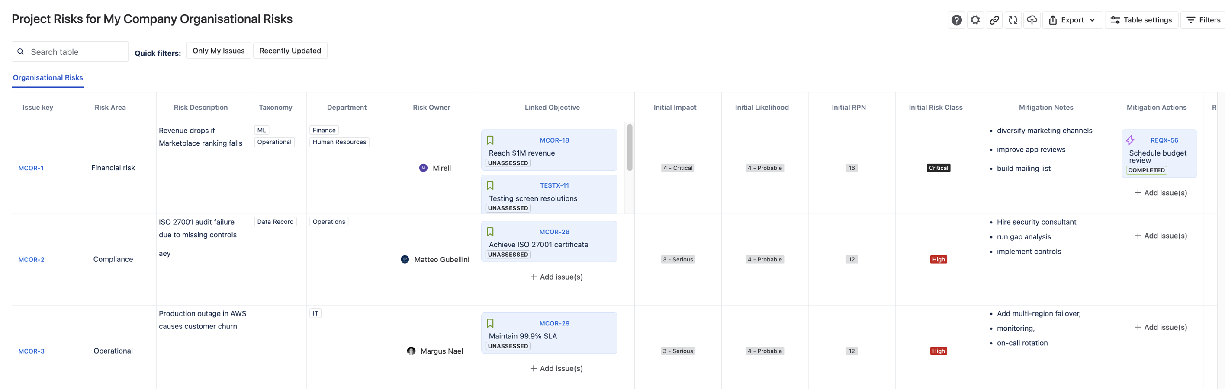The width and height of the screenshot is (1225, 389).
Task: Open issue MCOR-3 from the Issue key column
Action: tap(32, 351)
